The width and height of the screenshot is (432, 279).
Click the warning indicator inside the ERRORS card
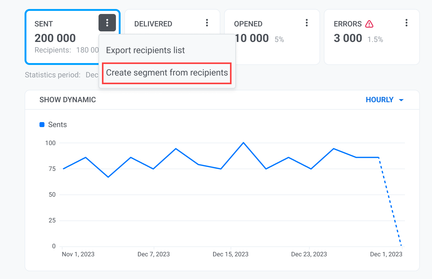coord(369,24)
